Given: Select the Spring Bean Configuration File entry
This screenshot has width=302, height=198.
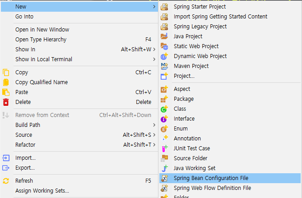Looking at the screenshot, I should pyautogui.click(x=230, y=178).
